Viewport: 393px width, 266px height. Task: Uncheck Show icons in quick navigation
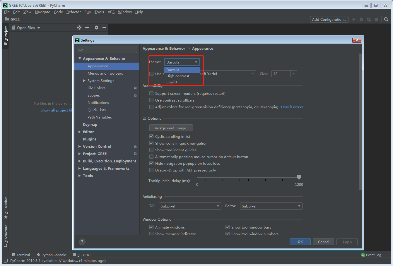(151, 143)
